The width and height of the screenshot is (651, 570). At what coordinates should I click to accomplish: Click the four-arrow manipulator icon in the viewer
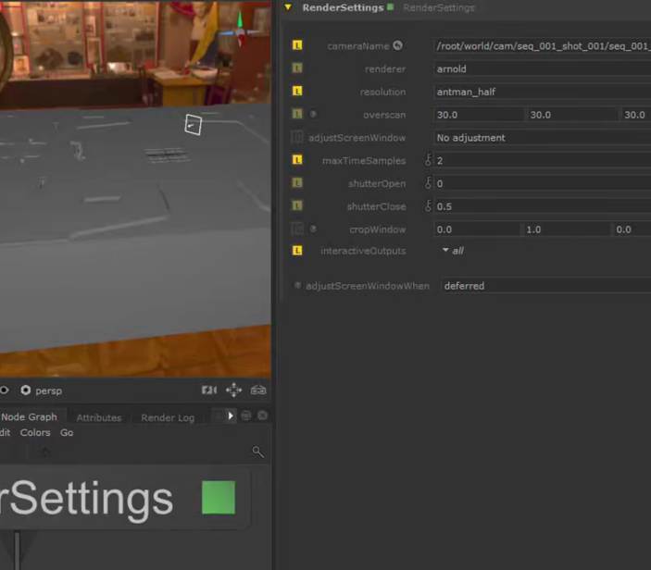pyautogui.click(x=233, y=390)
